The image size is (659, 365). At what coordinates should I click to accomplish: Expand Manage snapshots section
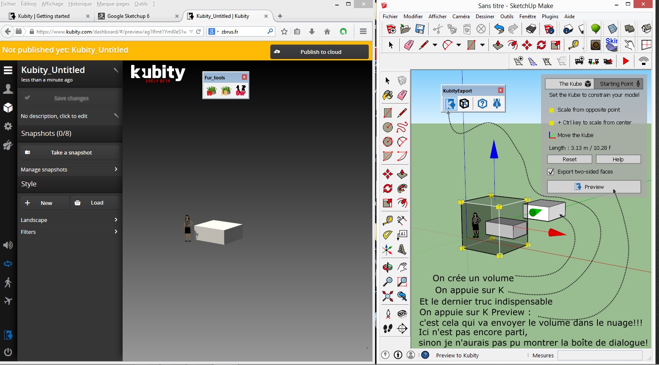(x=70, y=169)
